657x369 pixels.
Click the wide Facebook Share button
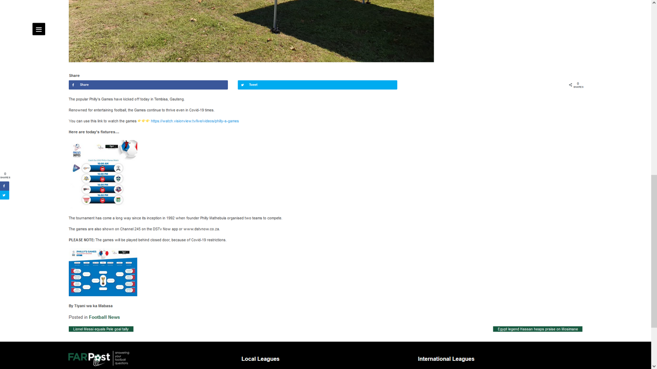[148, 85]
